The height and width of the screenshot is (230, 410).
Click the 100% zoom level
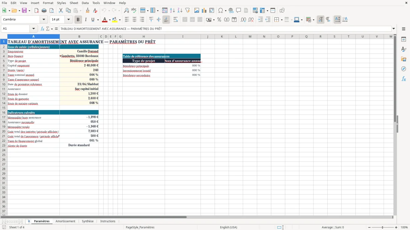tap(404, 227)
